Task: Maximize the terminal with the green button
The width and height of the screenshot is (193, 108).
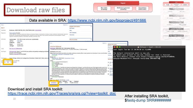Action: pyautogui.click(x=120, y=47)
